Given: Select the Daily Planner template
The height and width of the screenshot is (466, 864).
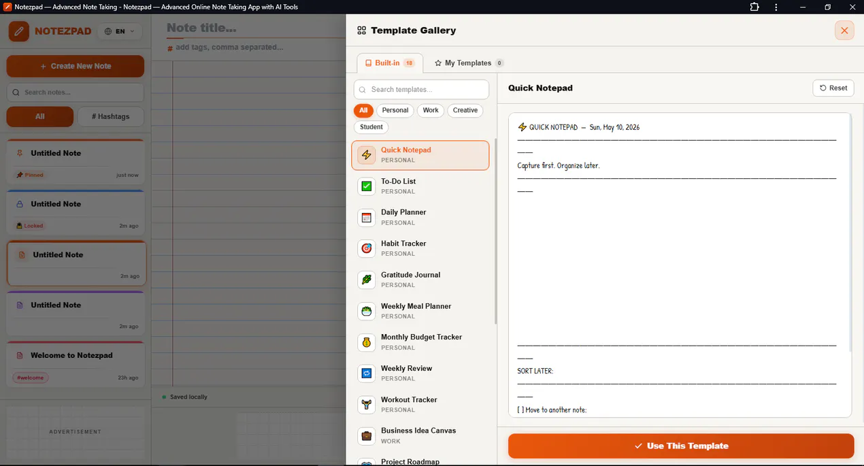Looking at the screenshot, I should click(x=420, y=218).
